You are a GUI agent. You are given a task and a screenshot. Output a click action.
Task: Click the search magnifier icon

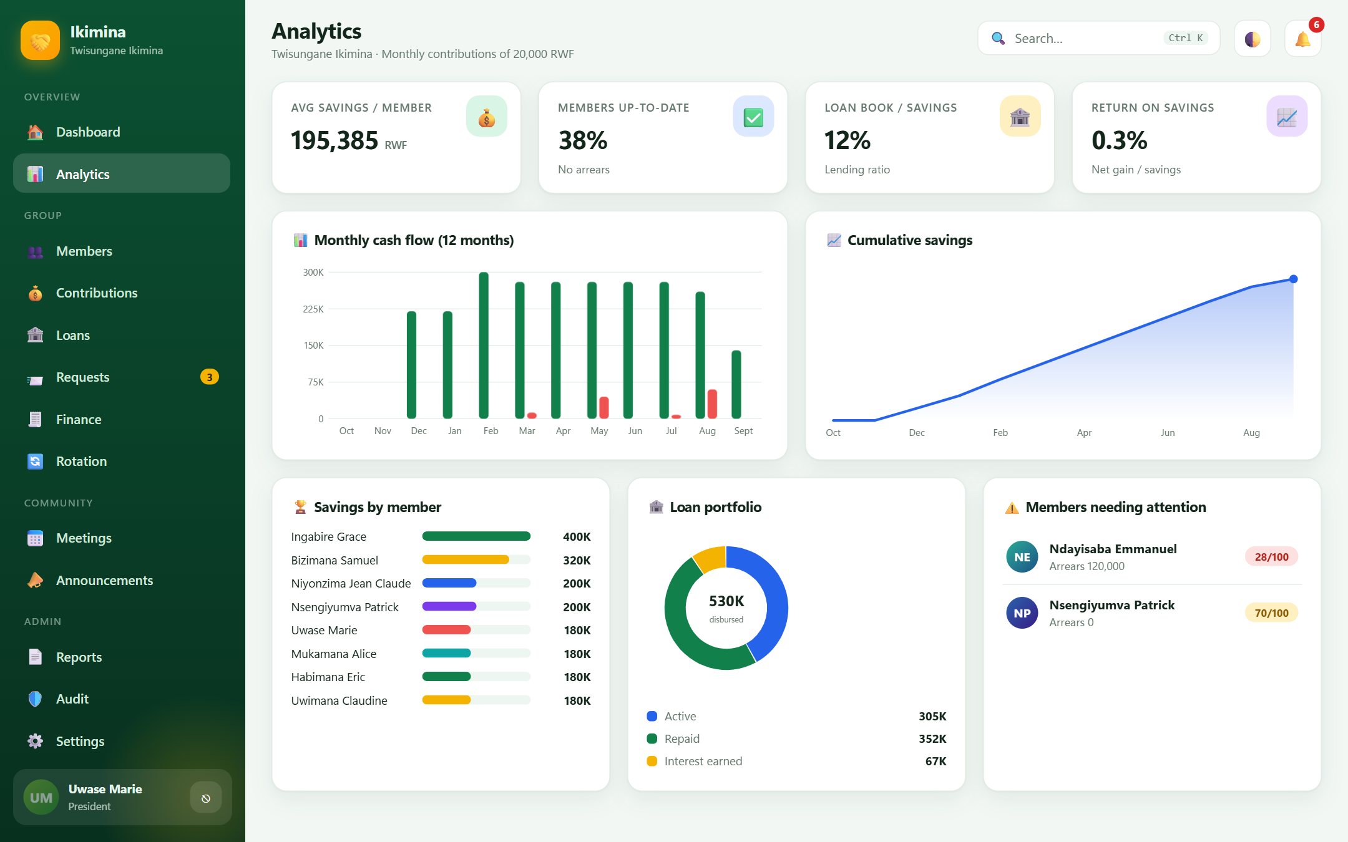[999, 38]
